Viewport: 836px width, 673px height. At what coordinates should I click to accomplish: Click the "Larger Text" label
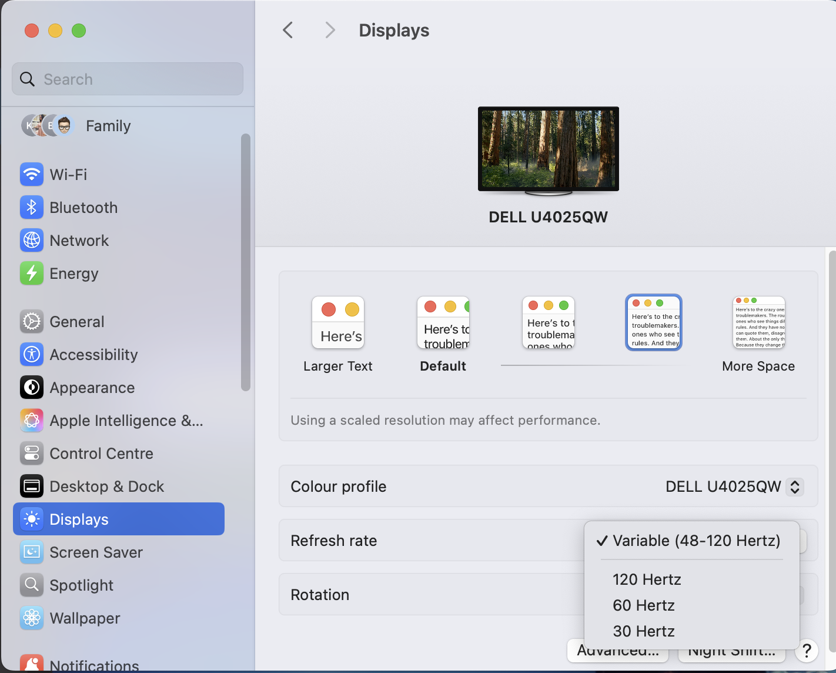[x=338, y=366]
